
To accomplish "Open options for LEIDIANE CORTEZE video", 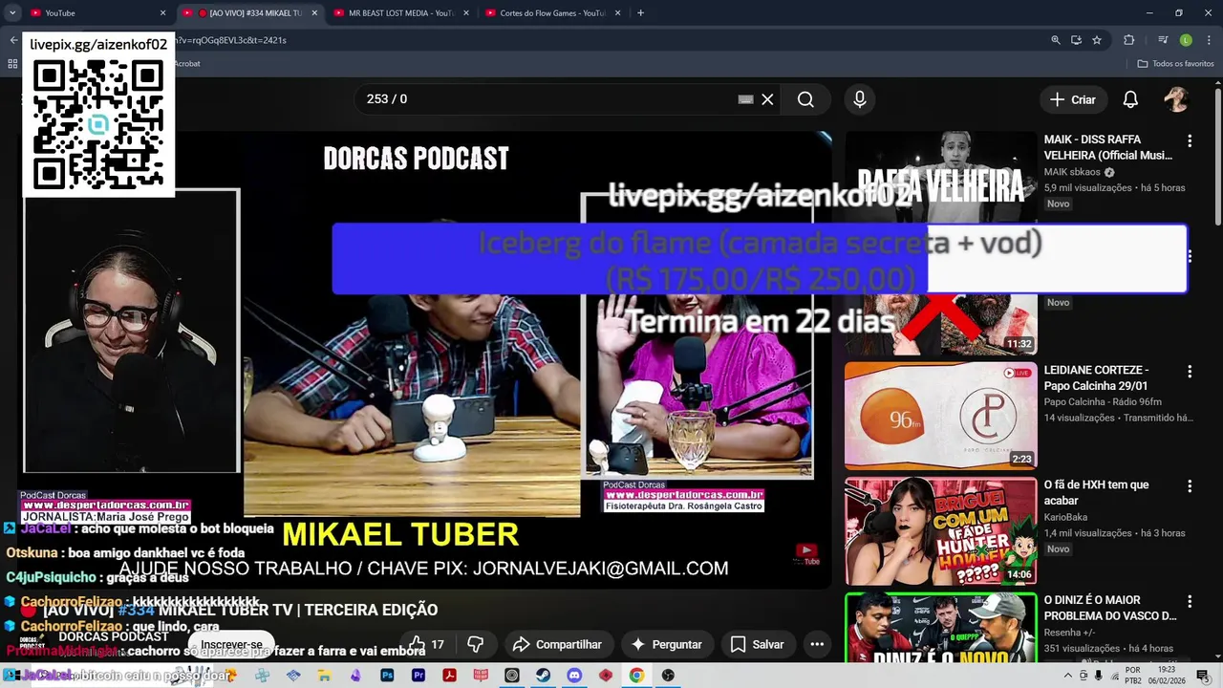I will (1190, 371).
